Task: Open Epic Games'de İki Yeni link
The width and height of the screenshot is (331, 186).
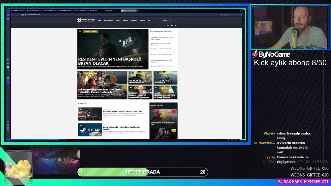Action: click(x=162, y=66)
